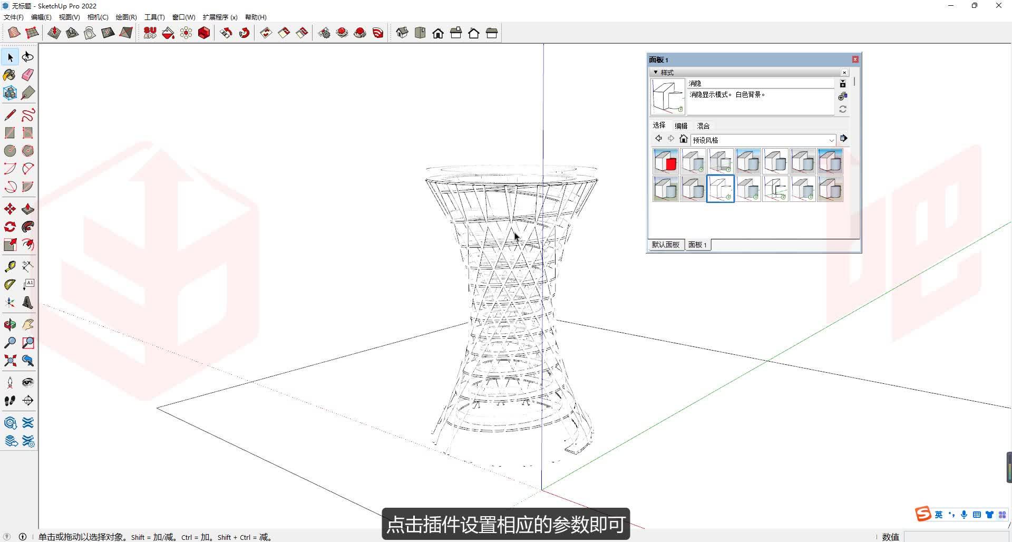This screenshot has width=1012, height=542.
Task: Select the Walk footprints tool
Action: (x=10, y=401)
